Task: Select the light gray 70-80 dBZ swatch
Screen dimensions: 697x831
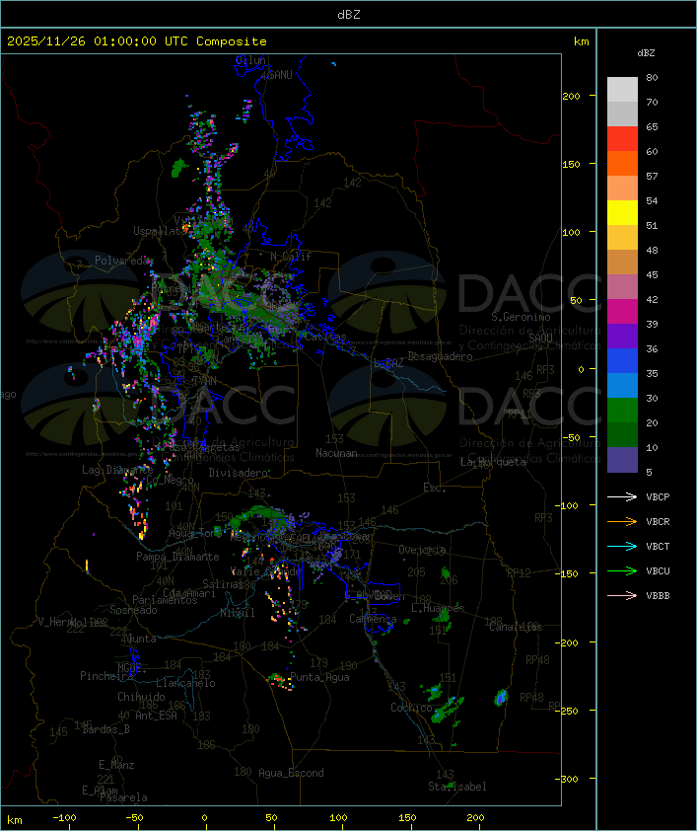Action: 622,90
